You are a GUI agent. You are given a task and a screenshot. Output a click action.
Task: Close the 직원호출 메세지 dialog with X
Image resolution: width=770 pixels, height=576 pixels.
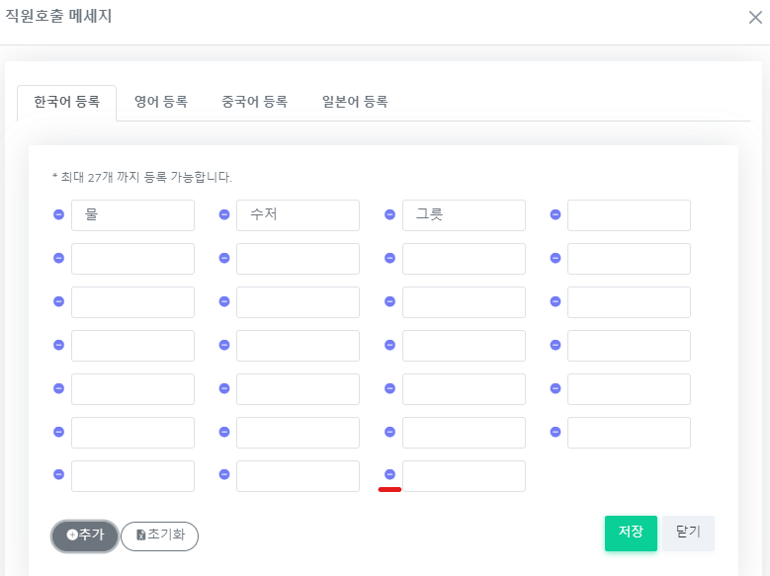coord(755,17)
